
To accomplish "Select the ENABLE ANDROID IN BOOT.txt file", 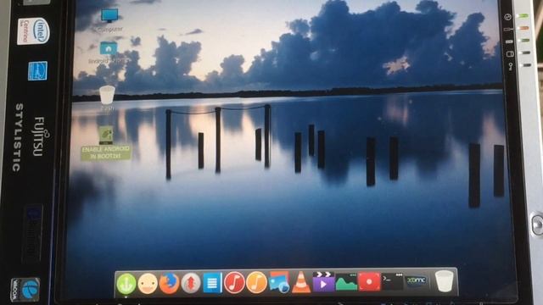I will (x=106, y=143).
